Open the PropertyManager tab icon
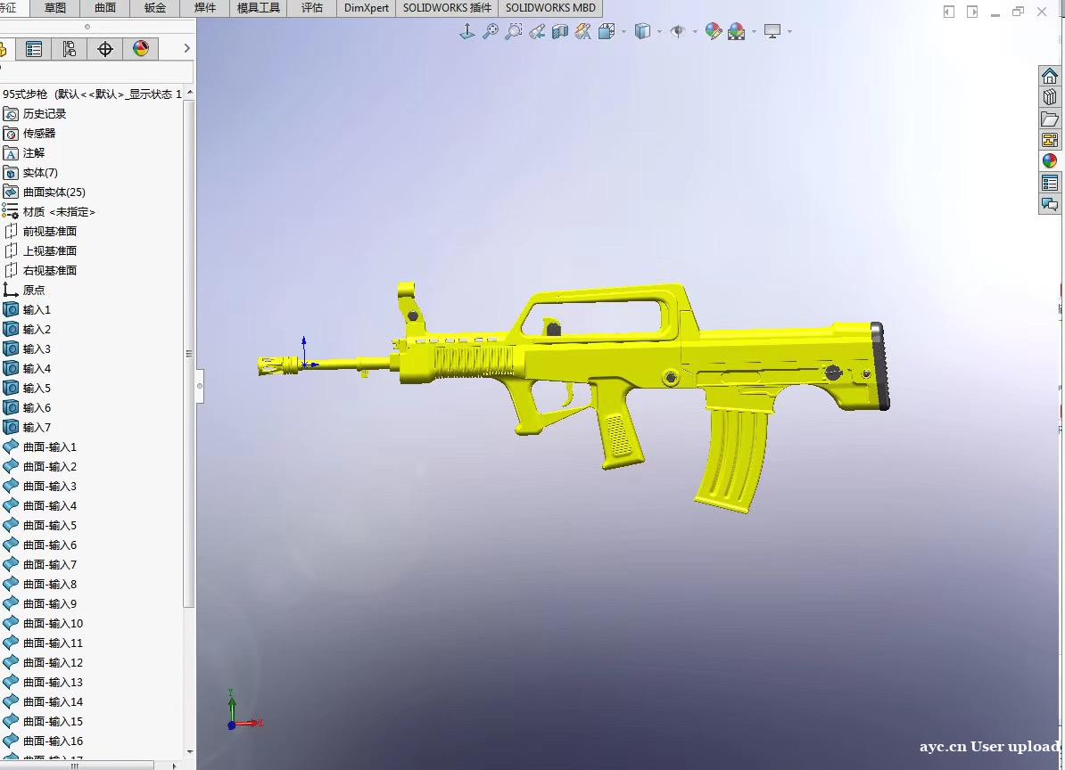The height and width of the screenshot is (770, 1065). point(34,49)
